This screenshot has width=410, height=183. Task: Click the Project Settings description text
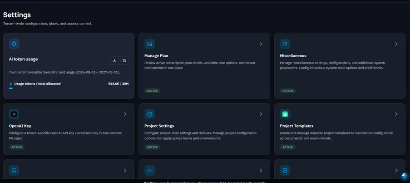tap(200, 135)
